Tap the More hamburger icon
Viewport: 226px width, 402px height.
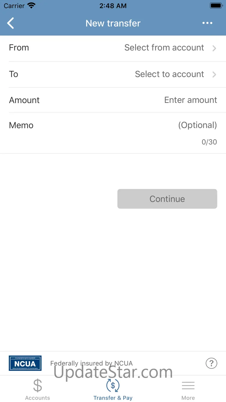[x=188, y=385]
